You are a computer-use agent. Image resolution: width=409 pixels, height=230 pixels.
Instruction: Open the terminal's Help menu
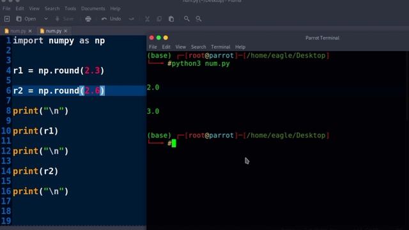(x=240, y=47)
